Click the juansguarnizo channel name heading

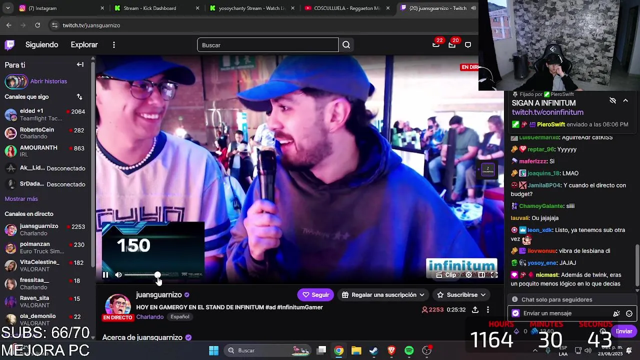[x=158, y=295]
